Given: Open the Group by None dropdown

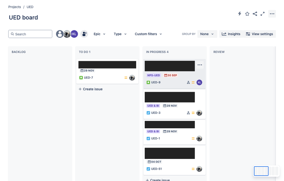Looking at the screenshot, I should point(207,34).
